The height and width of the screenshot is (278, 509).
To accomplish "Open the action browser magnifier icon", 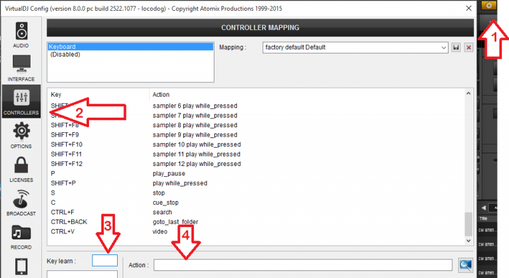I will (x=465, y=265).
